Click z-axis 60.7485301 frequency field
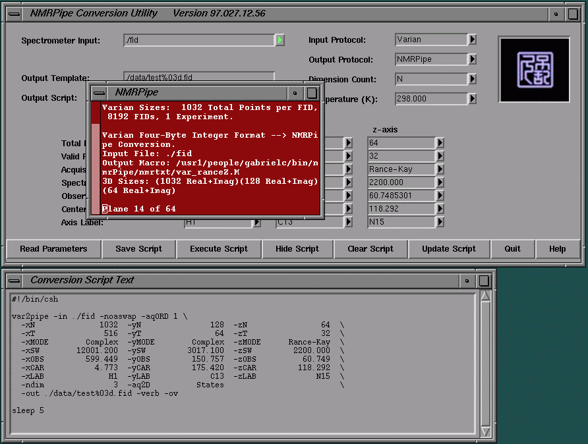 pos(401,196)
